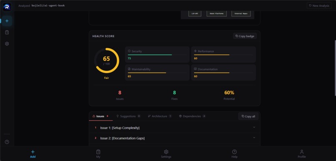
Task: Click the LLM API diagram box
Action: click(x=195, y=13)
